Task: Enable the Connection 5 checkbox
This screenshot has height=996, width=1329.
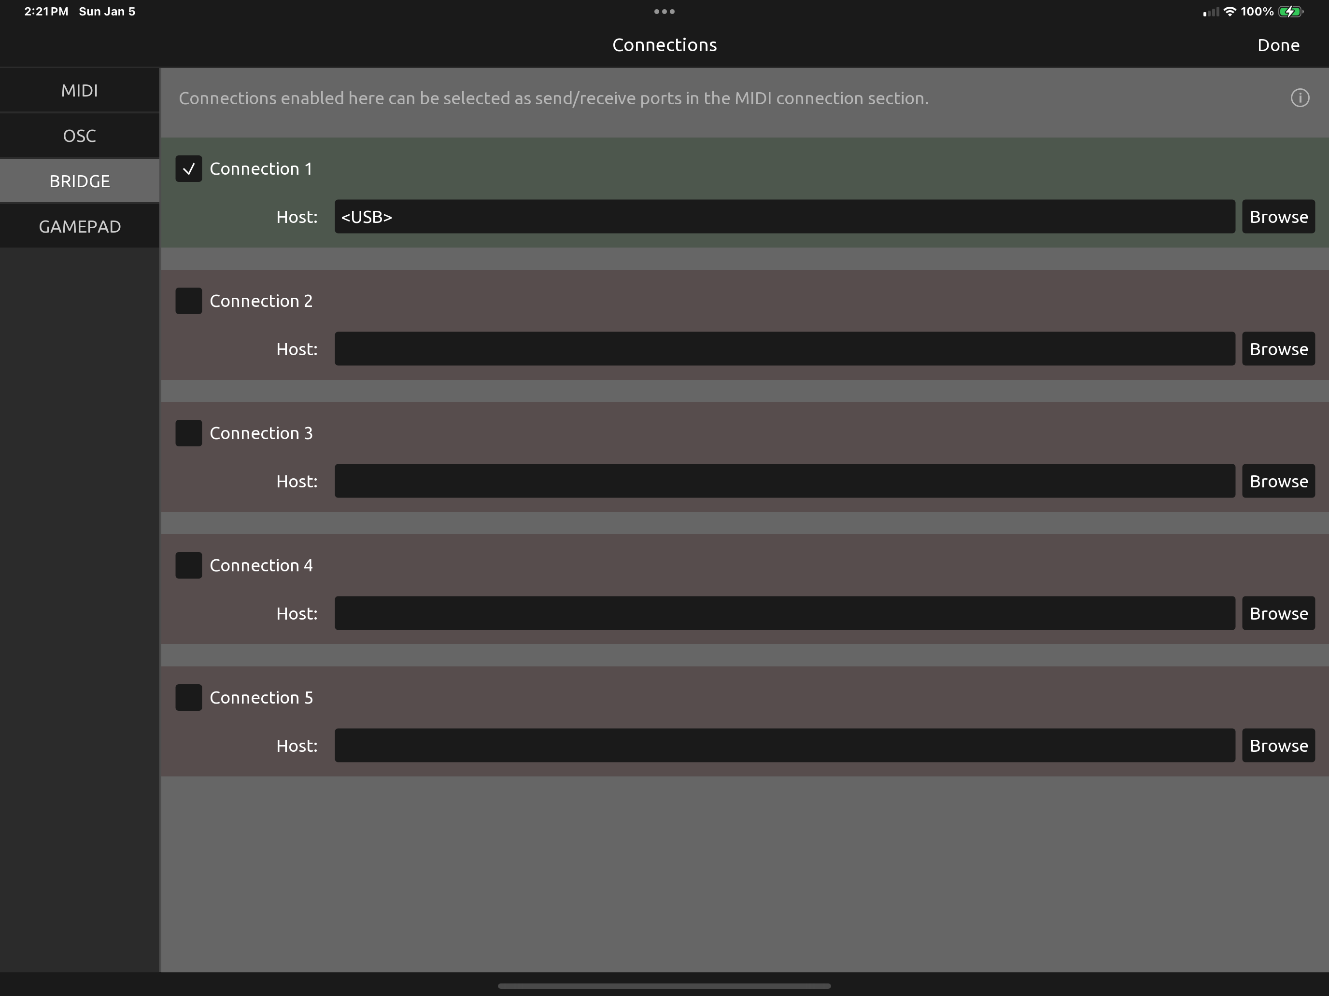Action: tap(189, 697)
